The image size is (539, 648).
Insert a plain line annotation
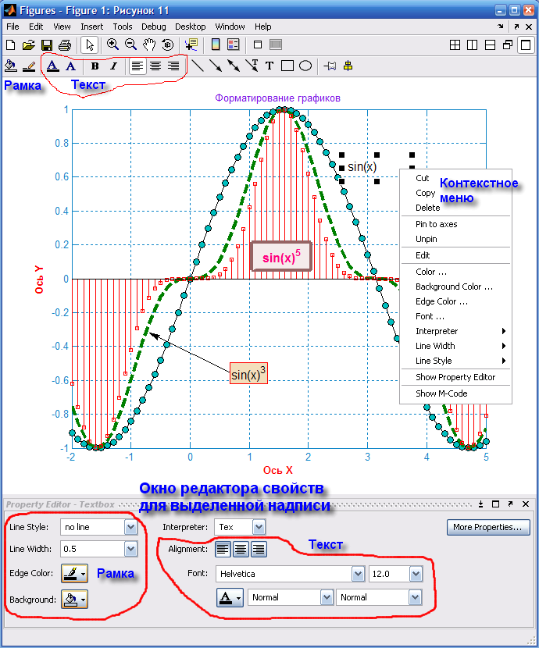(x=198, y=66)
